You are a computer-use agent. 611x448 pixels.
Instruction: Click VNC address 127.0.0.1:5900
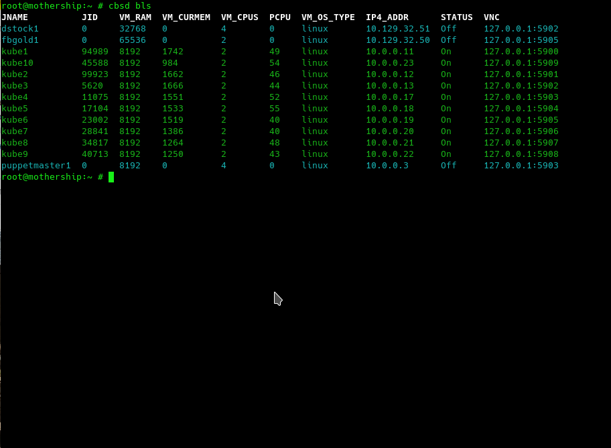tap(521, 51)
